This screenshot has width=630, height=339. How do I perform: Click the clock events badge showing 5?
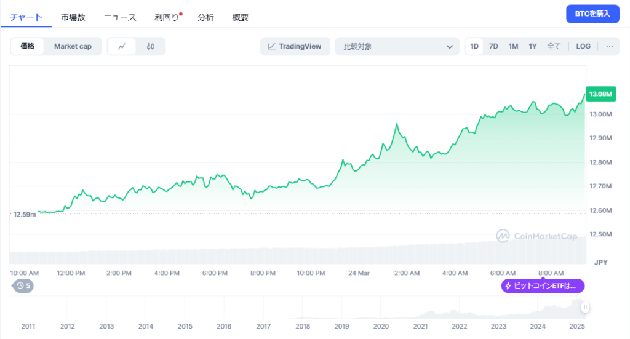pos(23,285)
